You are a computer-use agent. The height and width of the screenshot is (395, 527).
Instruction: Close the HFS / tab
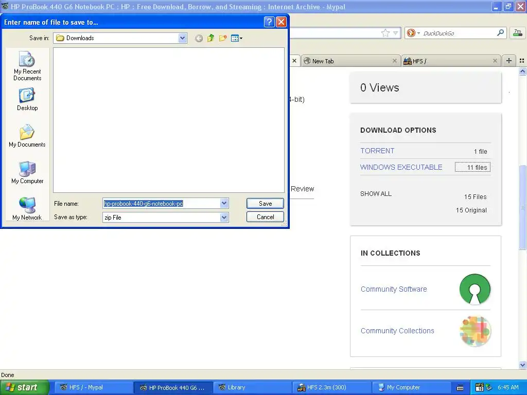[495, 61]
